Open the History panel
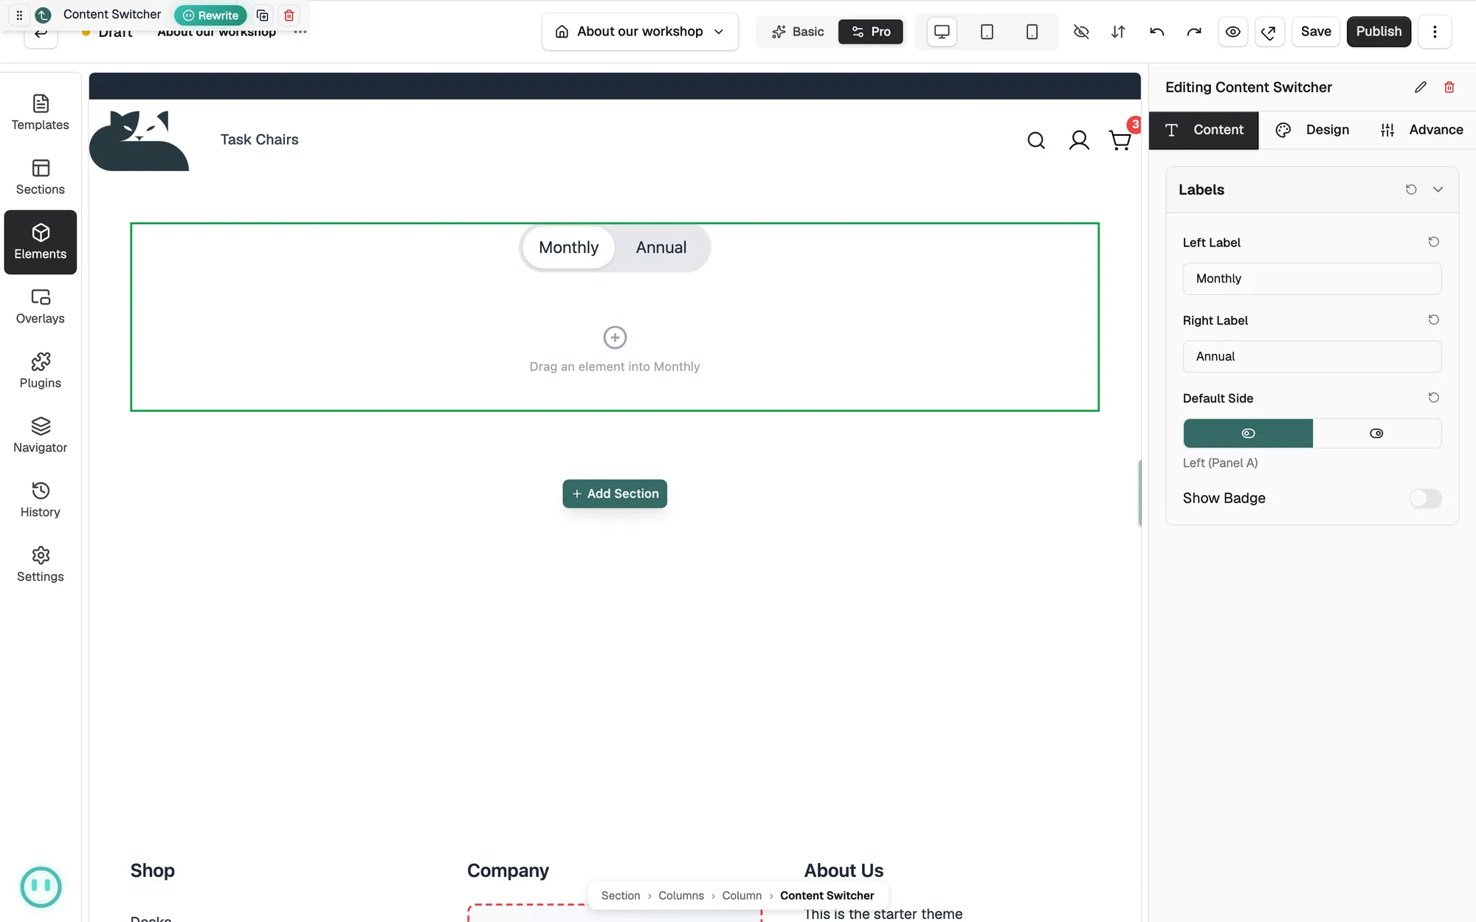 pos(41,500)
